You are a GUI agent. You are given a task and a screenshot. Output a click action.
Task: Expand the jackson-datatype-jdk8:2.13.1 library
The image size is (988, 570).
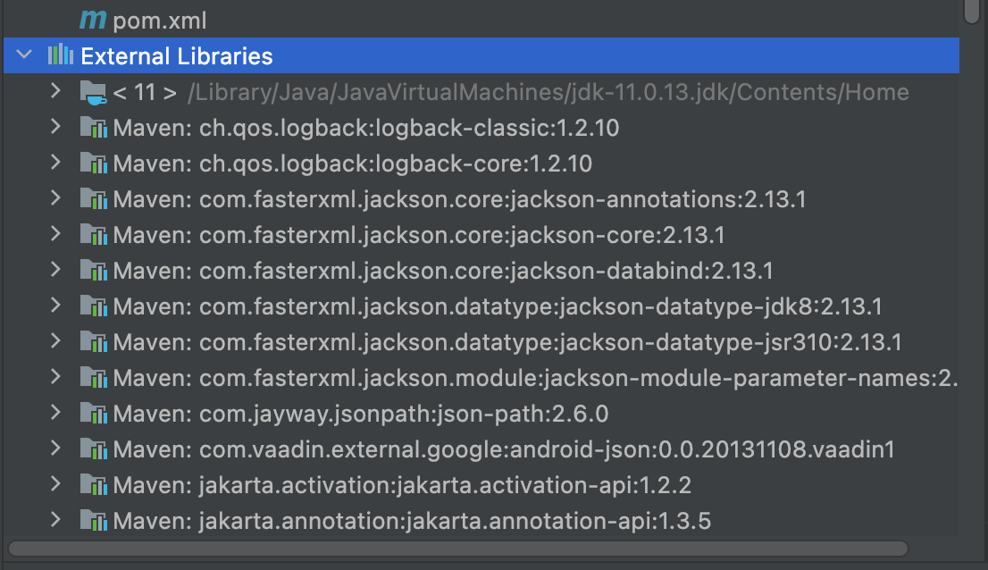pyautogui.click(x=55, y=306)
